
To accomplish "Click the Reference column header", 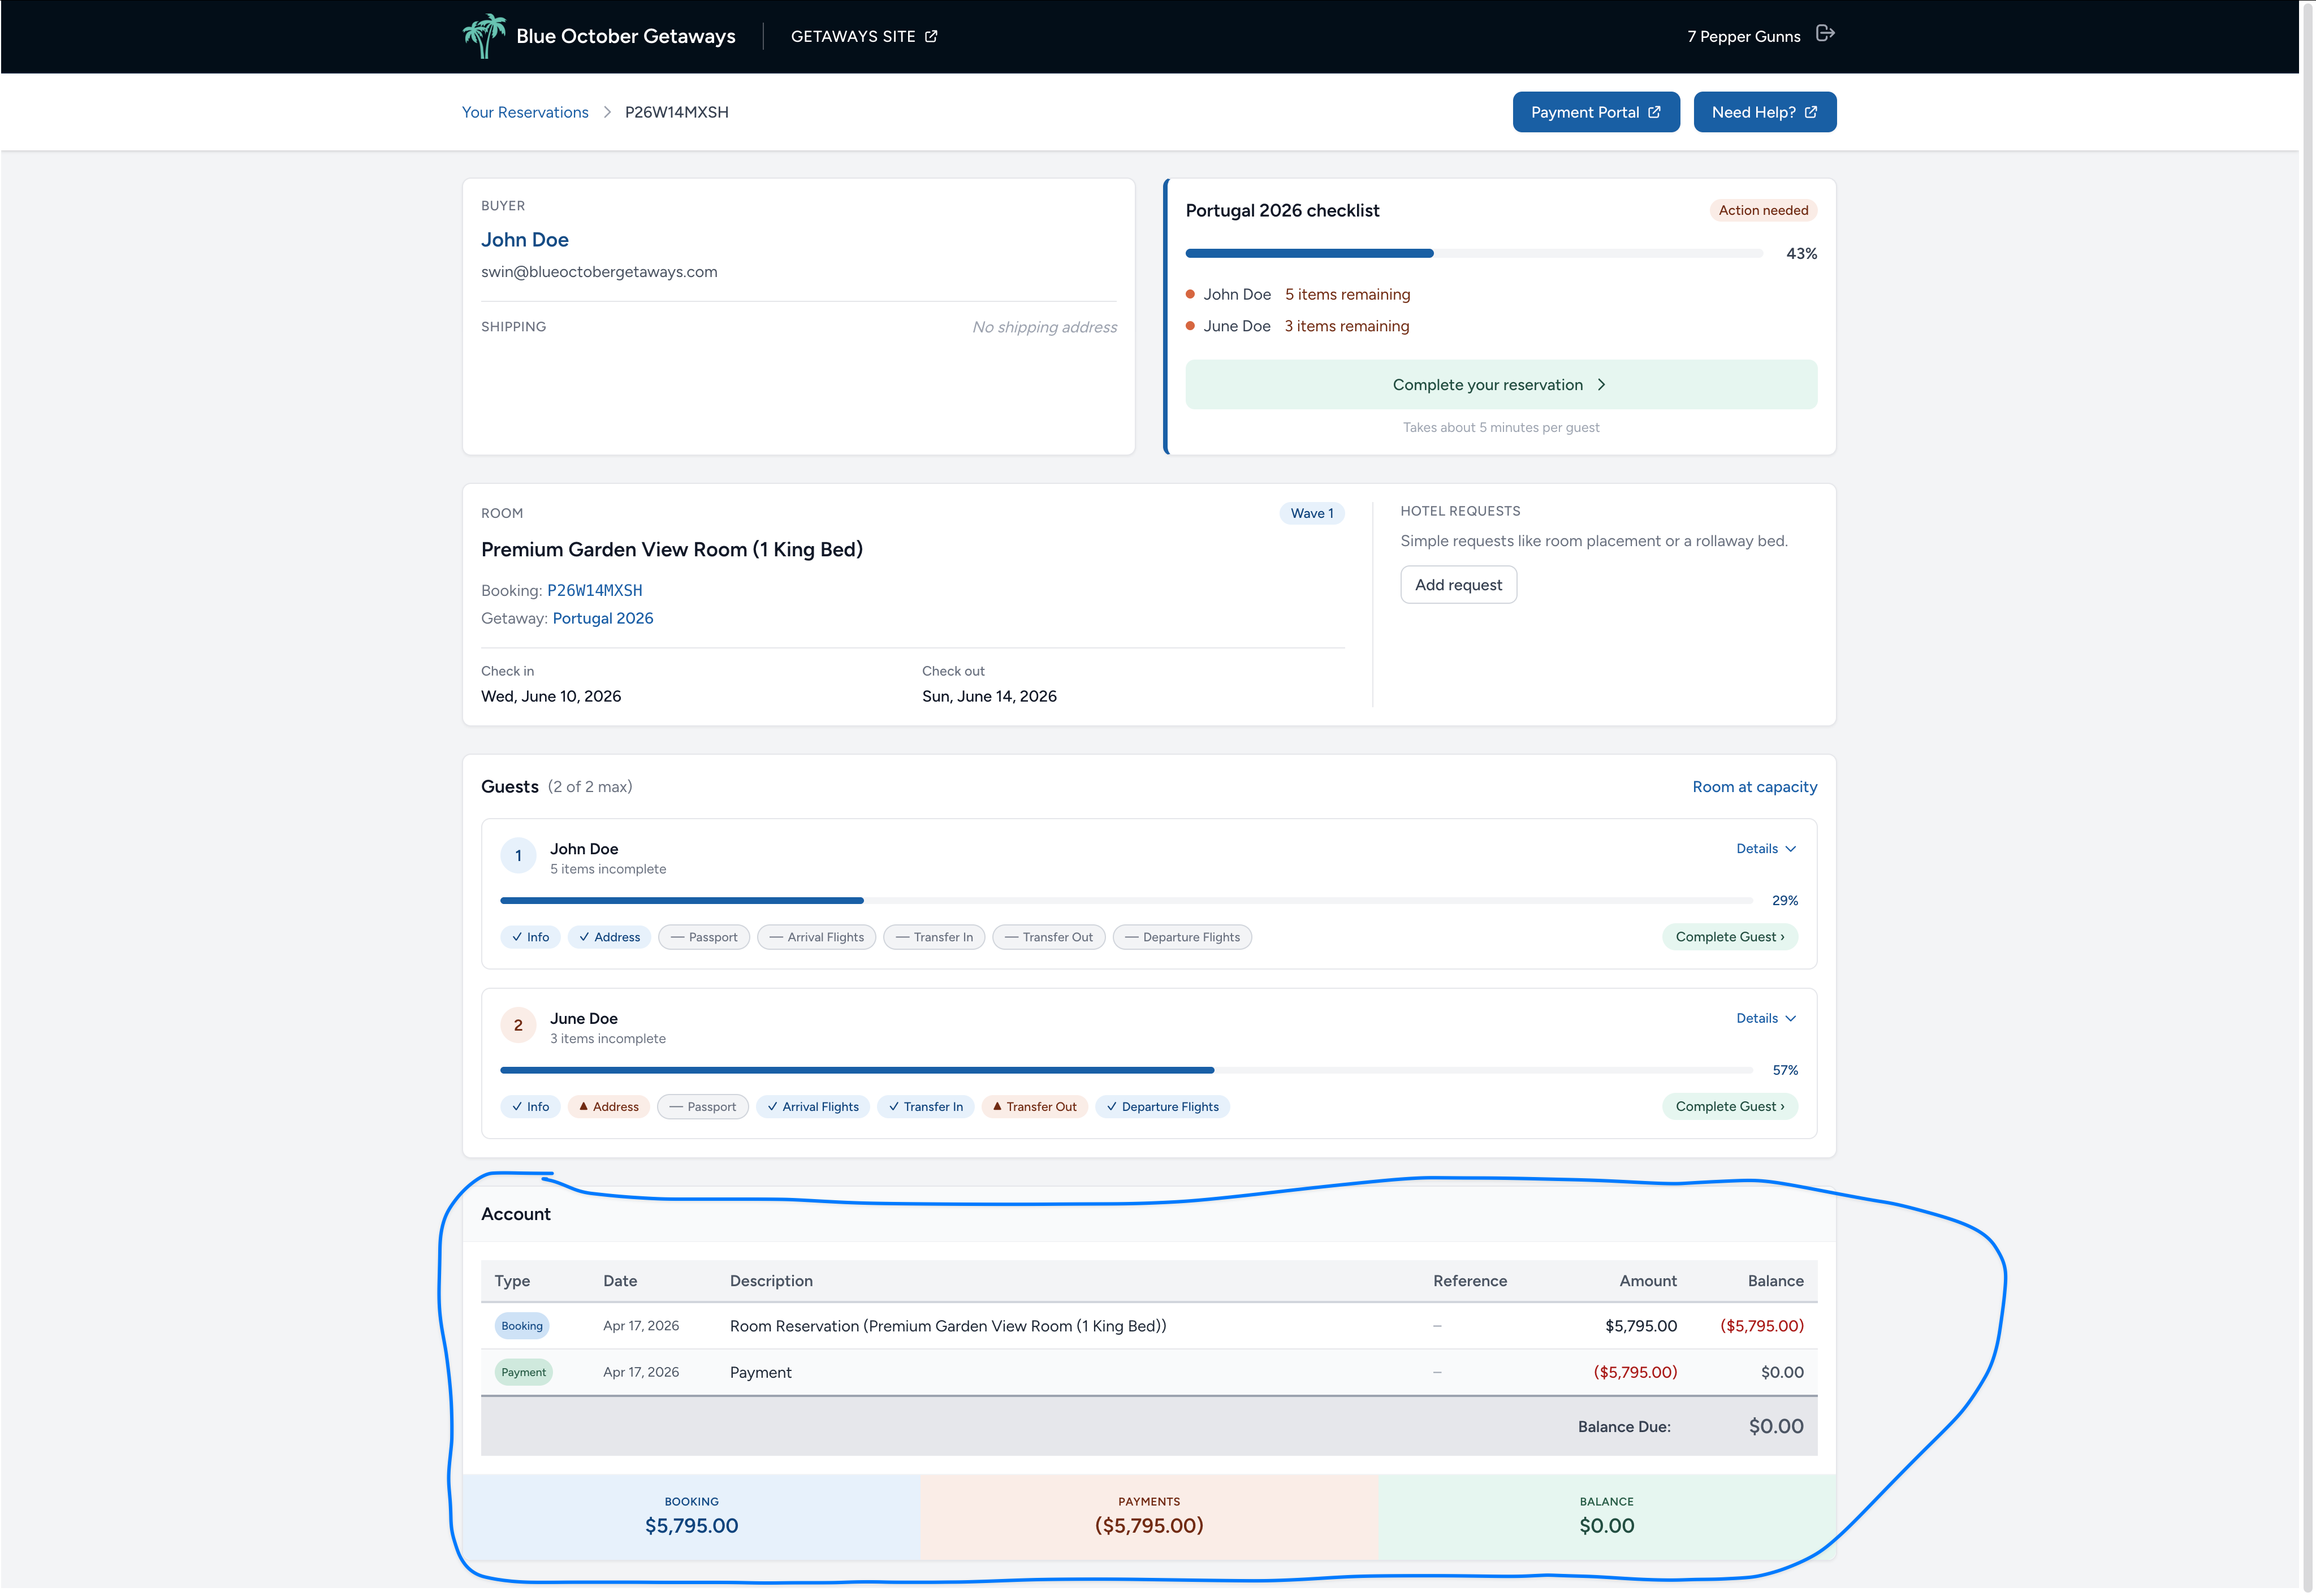I will point(1469,1282).
